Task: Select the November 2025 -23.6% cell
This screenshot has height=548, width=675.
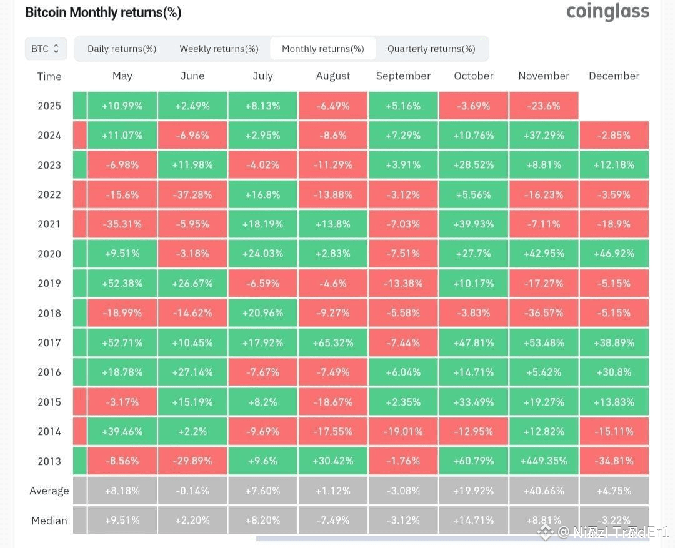Action: [544, 106]
